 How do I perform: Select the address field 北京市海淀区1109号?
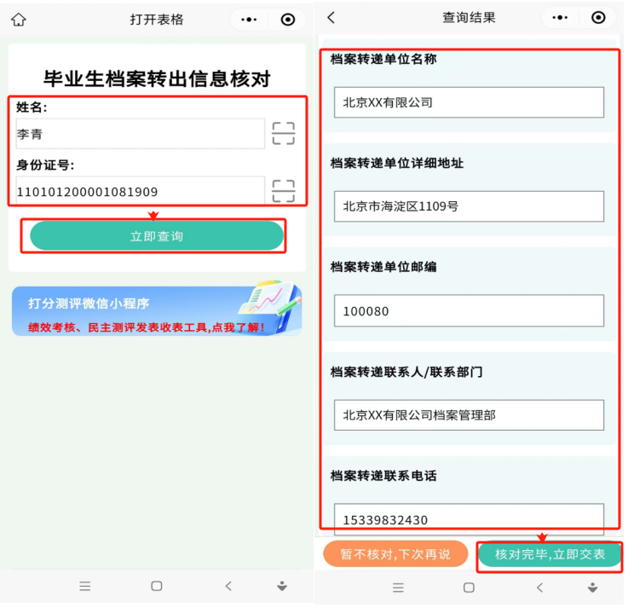tap(469, 206)
